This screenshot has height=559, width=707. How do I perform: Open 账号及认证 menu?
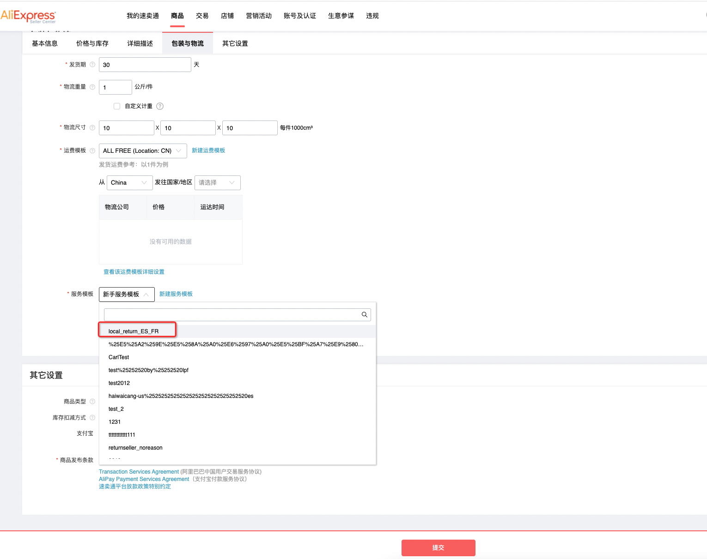click(x=300, y=16)
